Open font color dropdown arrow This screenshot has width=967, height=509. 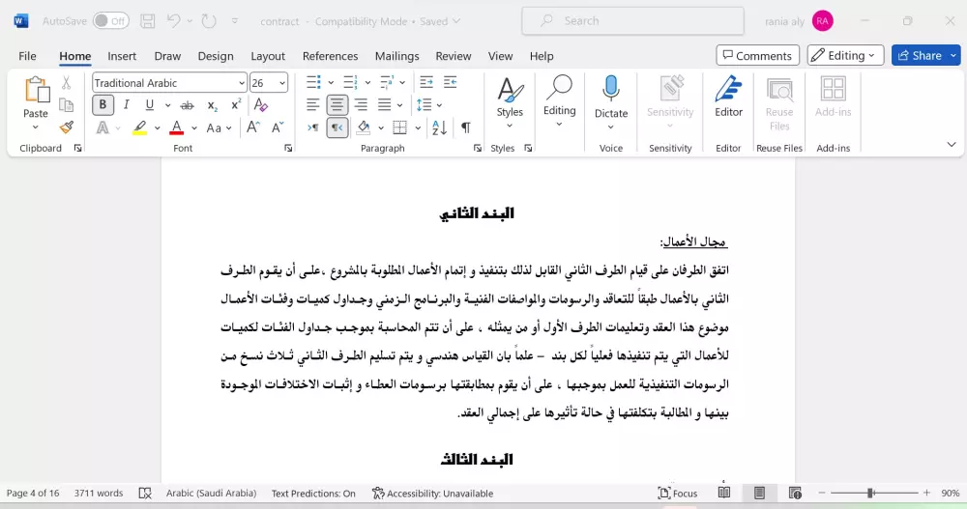(x=194, y=128)
